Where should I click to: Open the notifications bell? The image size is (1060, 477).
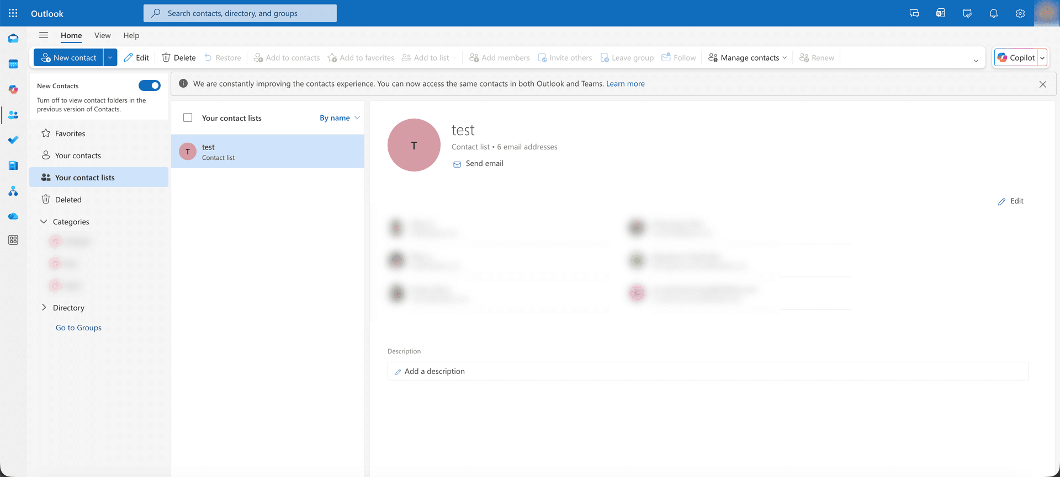point(994,13)
